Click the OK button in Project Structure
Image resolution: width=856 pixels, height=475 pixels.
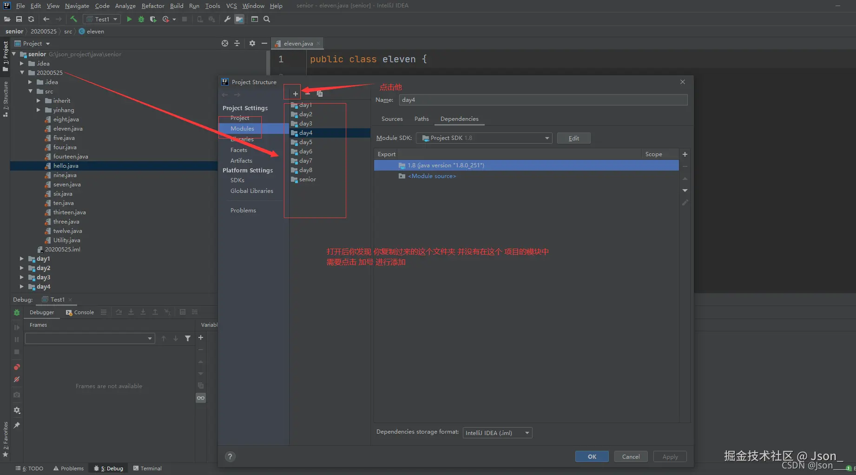pos(592,456)
